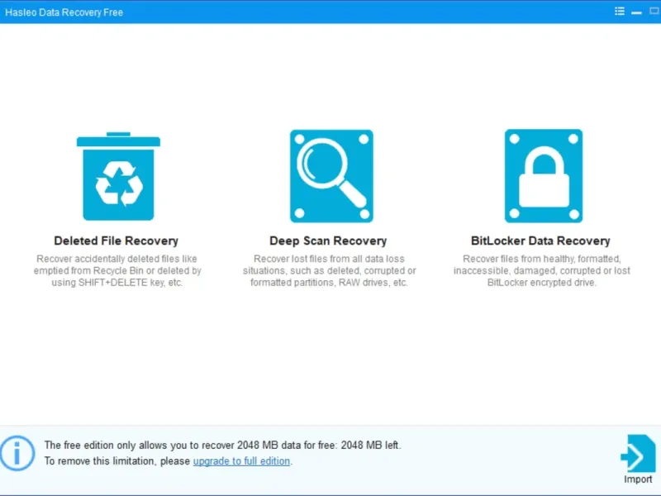661x496 pixels.
Task: Click description starting 'Recover accidentally deleted files'
Action: pos(117,270)
